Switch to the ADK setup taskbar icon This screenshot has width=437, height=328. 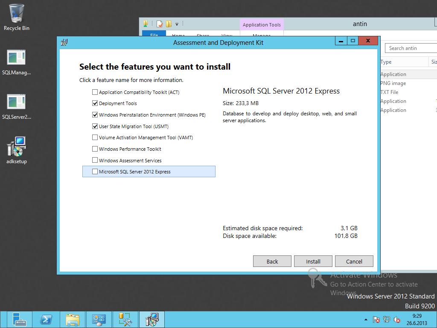pos(152,319)
